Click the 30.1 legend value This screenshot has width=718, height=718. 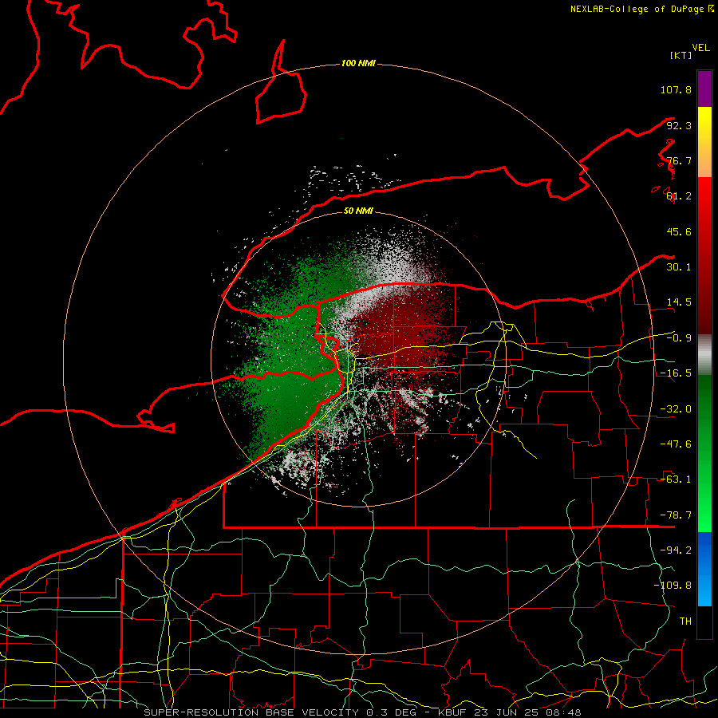[679, 267]
